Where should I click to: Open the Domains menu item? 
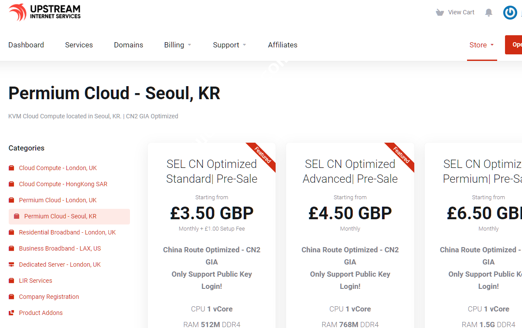pyautogui.click(x=129, y=45)
